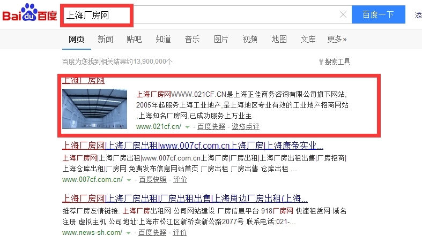Click the 邀您点评 link
The height and width of the screenshot is (237, 422).
(246, 126)
